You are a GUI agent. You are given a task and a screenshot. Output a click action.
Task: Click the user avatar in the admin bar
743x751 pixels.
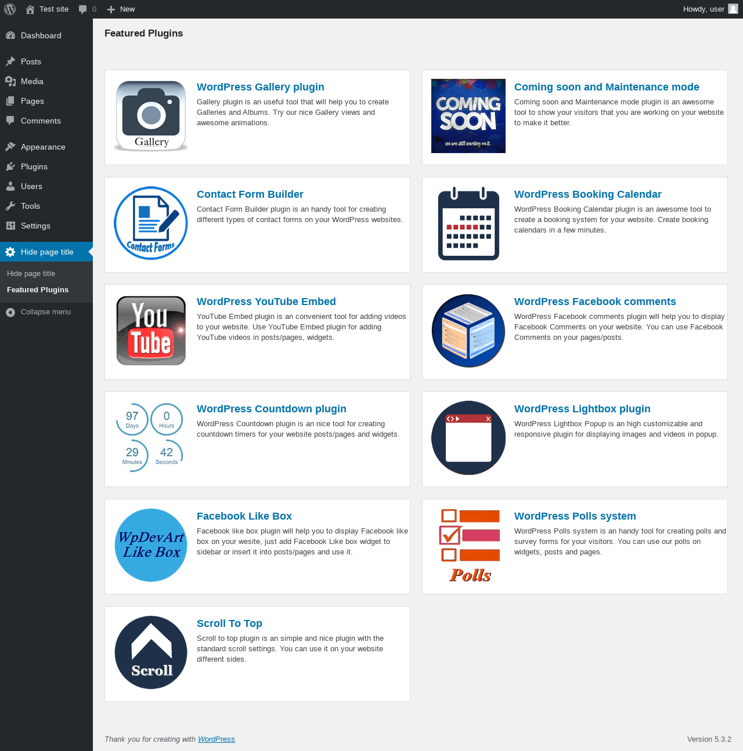pos(733,9)
